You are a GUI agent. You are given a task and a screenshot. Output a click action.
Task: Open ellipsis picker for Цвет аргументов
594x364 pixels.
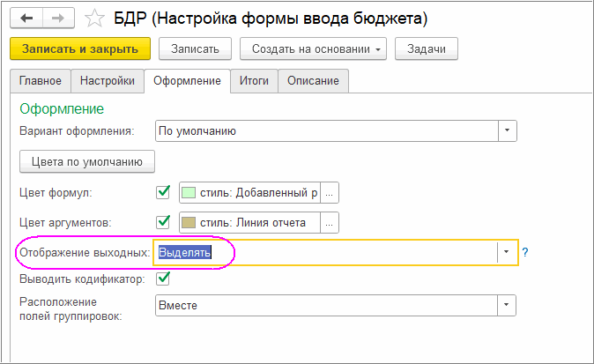click(x=329, y=223)
